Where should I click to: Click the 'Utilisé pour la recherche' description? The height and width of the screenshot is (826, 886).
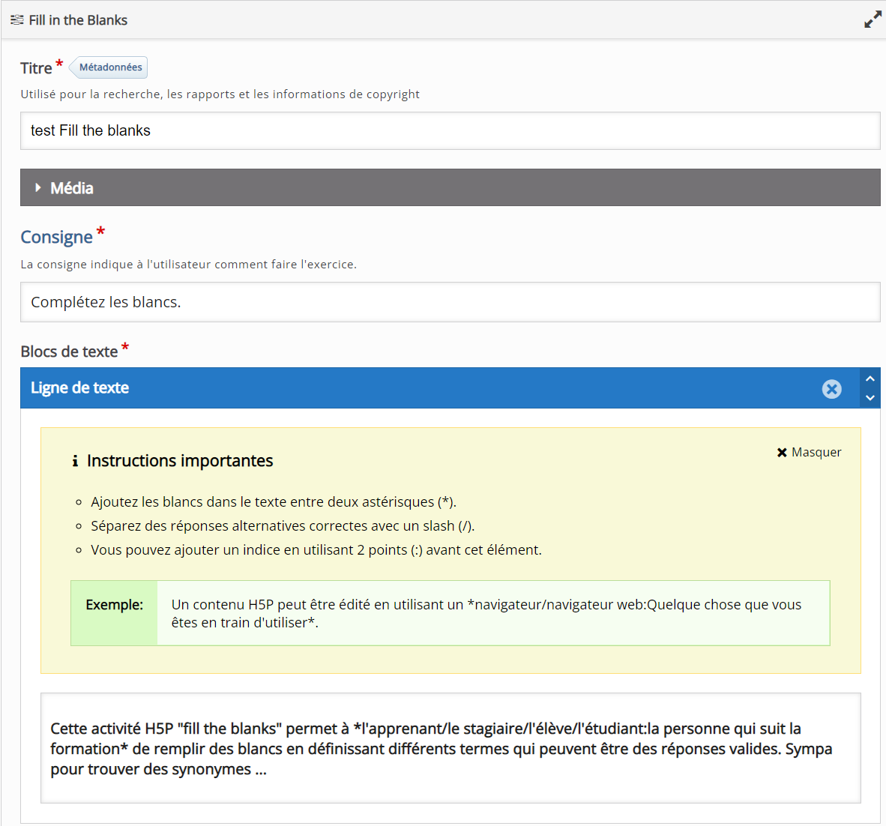click(220, 94)
